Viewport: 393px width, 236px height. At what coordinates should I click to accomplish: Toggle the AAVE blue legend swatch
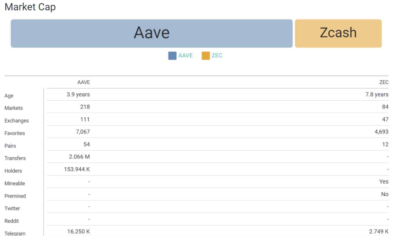[x=172, y=56]
